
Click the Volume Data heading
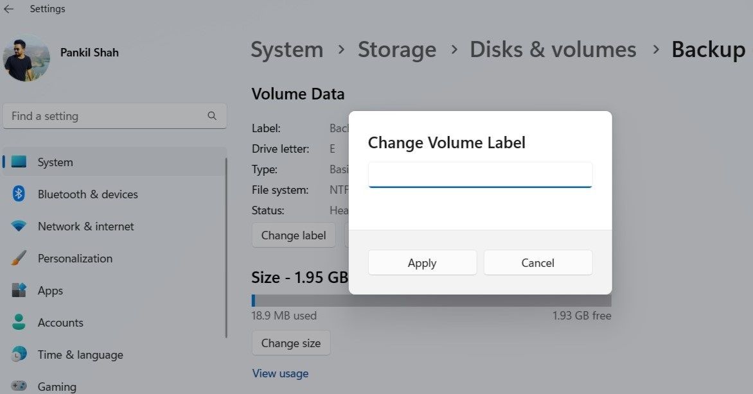tap(298, 94)
